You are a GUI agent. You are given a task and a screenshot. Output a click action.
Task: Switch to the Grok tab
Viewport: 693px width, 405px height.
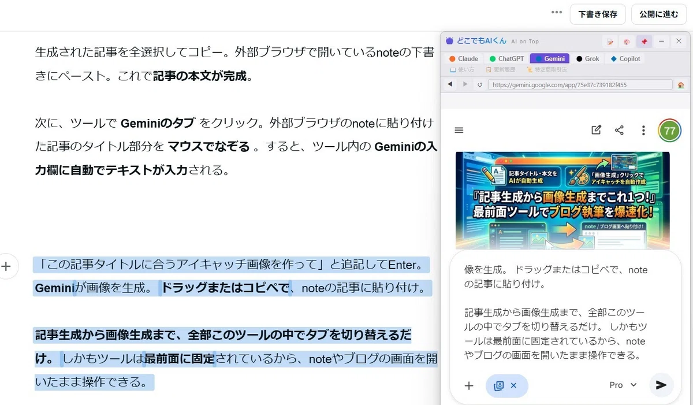(x=588, y=58)
